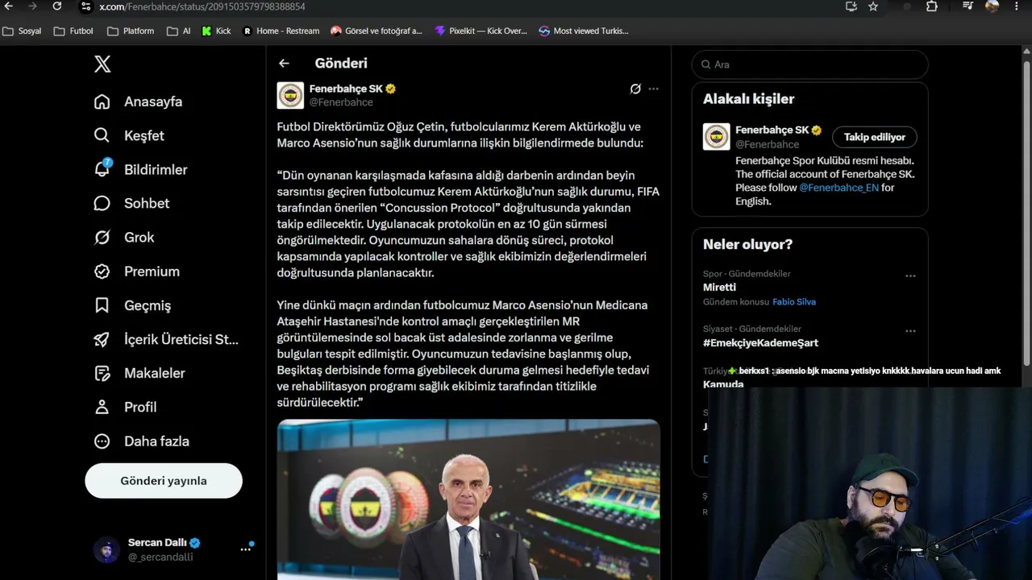The width and height of the screenshot is (1032, 580).
Task: Click the Kamuda trending topic
Action: click(723, 384)
